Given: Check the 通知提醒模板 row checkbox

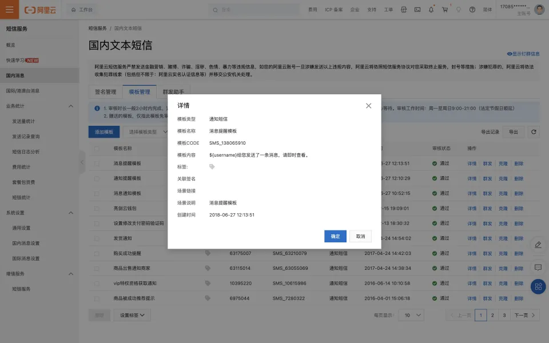Looking at the screenshot, I should [x=97, y=178].
